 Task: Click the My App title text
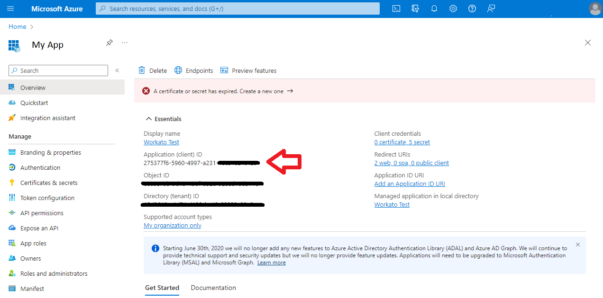point(47,45)
